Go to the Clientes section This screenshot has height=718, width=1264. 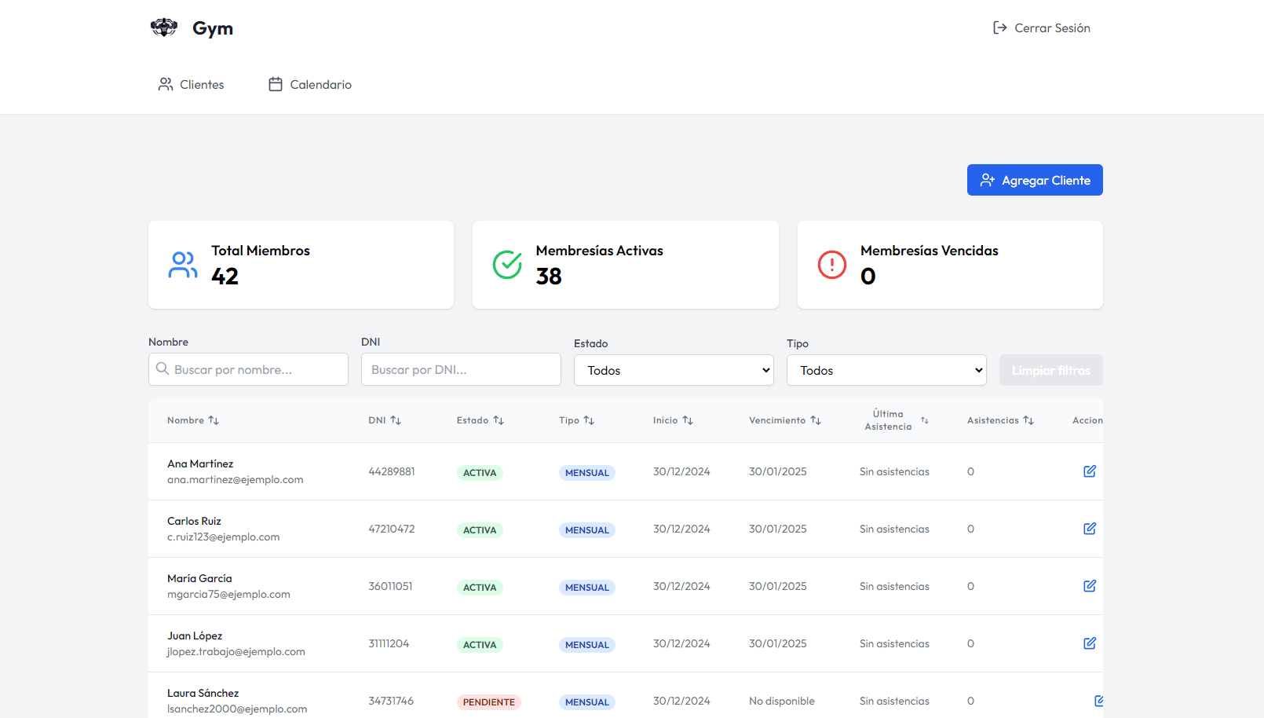click(x=191, y=84)
